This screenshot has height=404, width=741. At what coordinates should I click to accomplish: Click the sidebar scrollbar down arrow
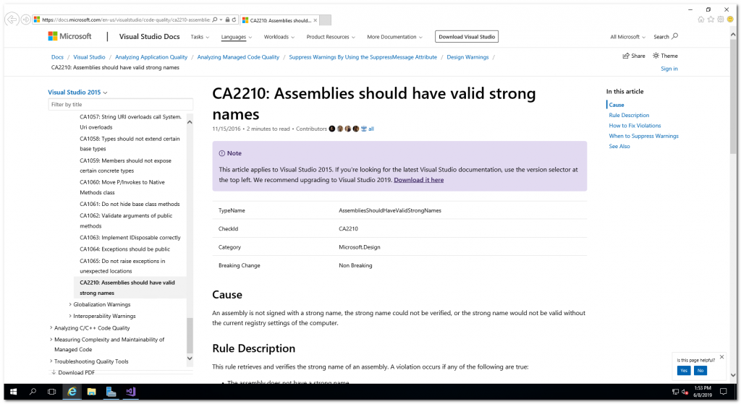190,358
